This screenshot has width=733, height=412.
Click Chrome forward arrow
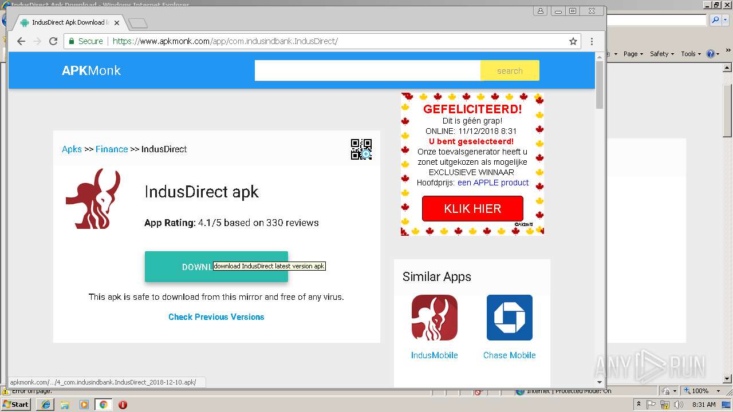(37, 41)
